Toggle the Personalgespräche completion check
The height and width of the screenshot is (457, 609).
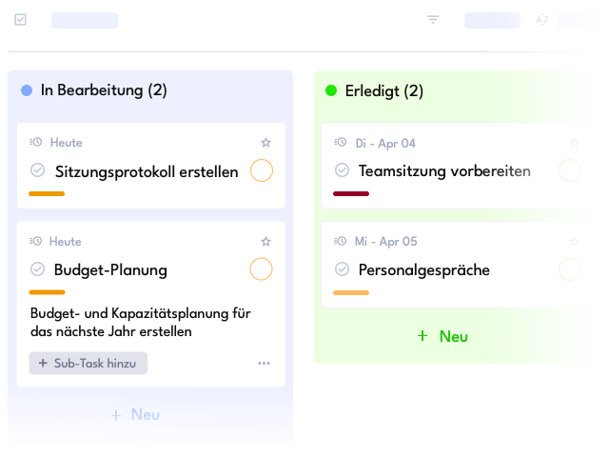click(343, 268)
